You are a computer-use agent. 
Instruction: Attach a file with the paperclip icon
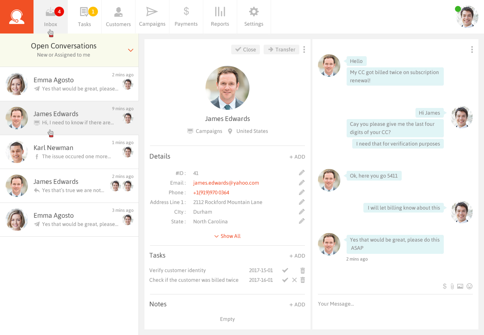[x=452, y=286]
